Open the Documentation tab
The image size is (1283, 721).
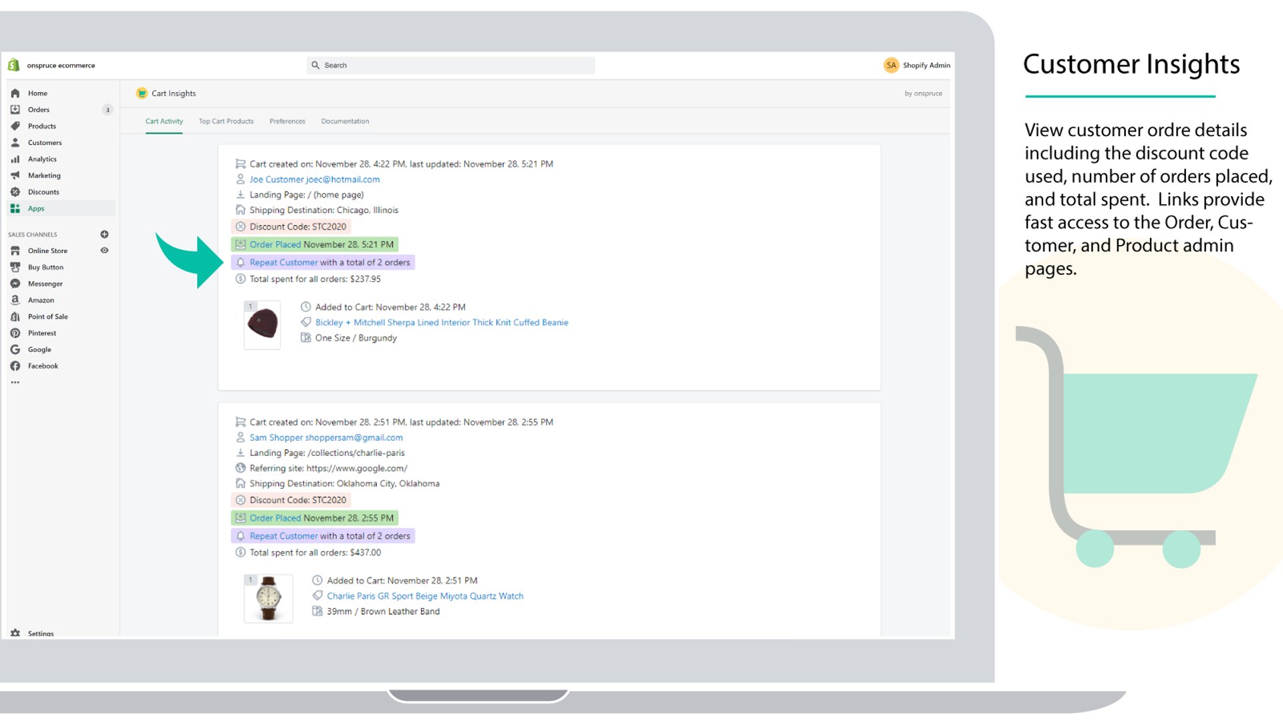[345, 122]
